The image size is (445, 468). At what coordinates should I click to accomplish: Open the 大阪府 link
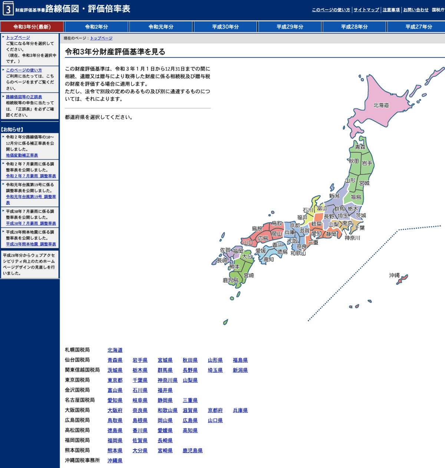[x=115, y=410]
